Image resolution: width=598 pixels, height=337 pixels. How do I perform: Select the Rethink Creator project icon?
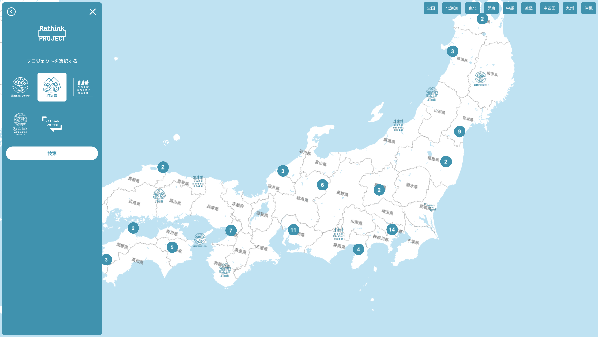point(20,124)
